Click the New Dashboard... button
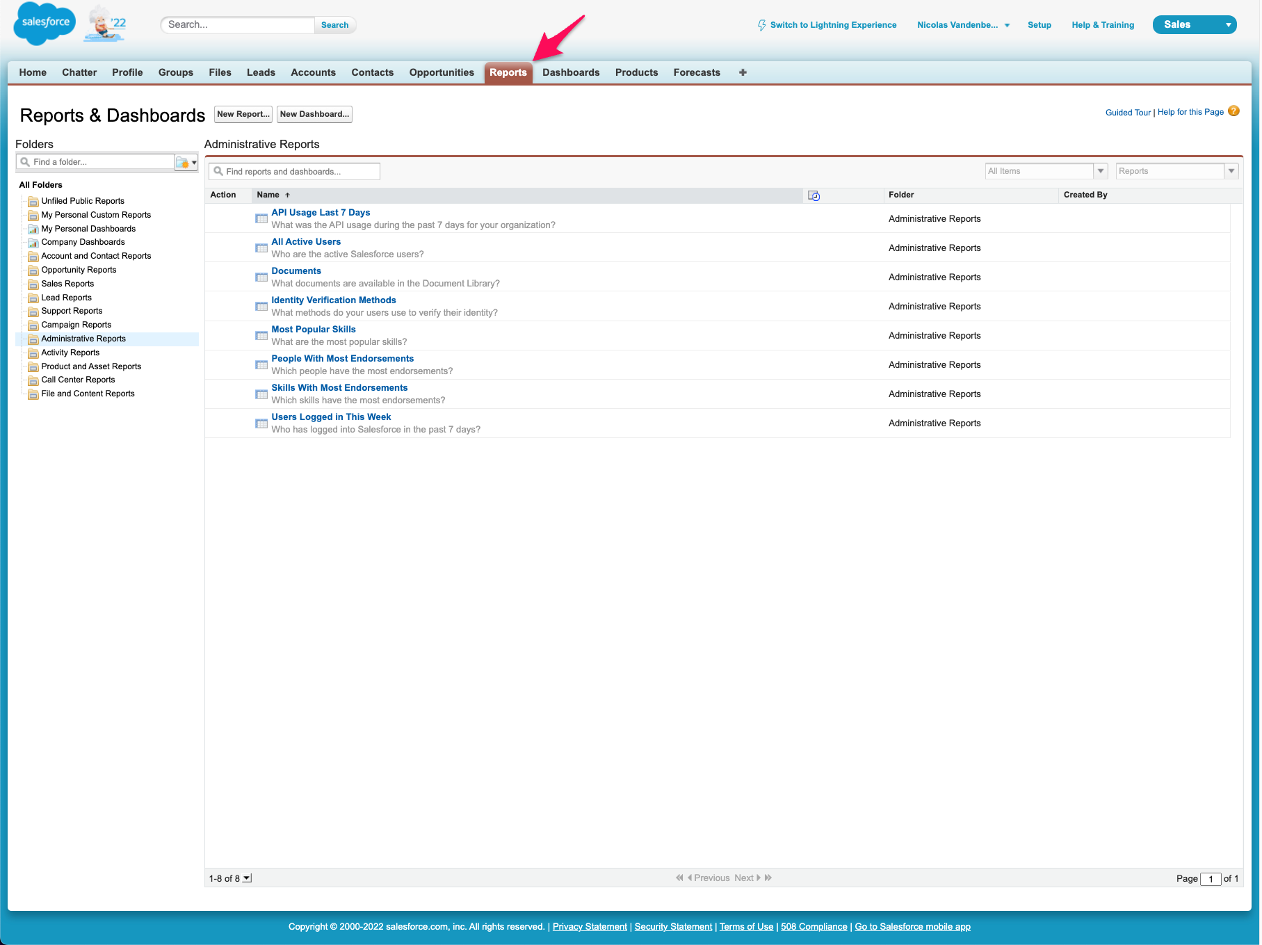 pyautogui.click(x=314, y=114)
